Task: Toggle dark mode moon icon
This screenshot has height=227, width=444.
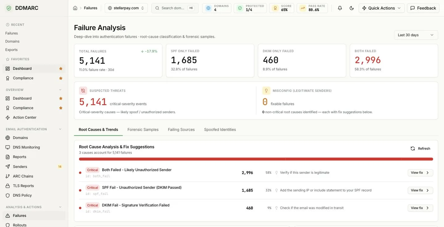Action: pos(351,8)
